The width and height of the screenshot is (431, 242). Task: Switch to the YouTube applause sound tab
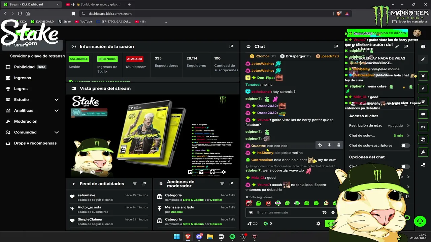click(93, 5)
